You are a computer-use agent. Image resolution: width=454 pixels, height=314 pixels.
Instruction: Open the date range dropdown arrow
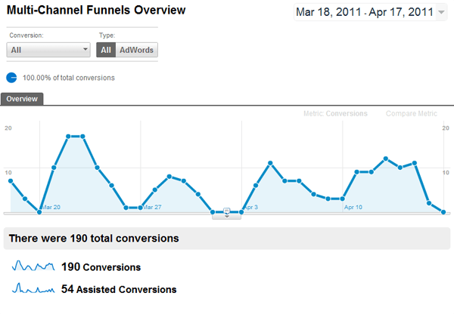point(441,14)
